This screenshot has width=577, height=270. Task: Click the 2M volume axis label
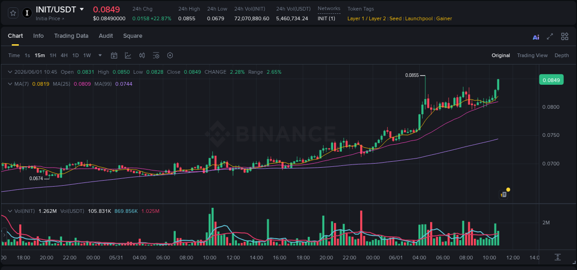click(546, 223)
